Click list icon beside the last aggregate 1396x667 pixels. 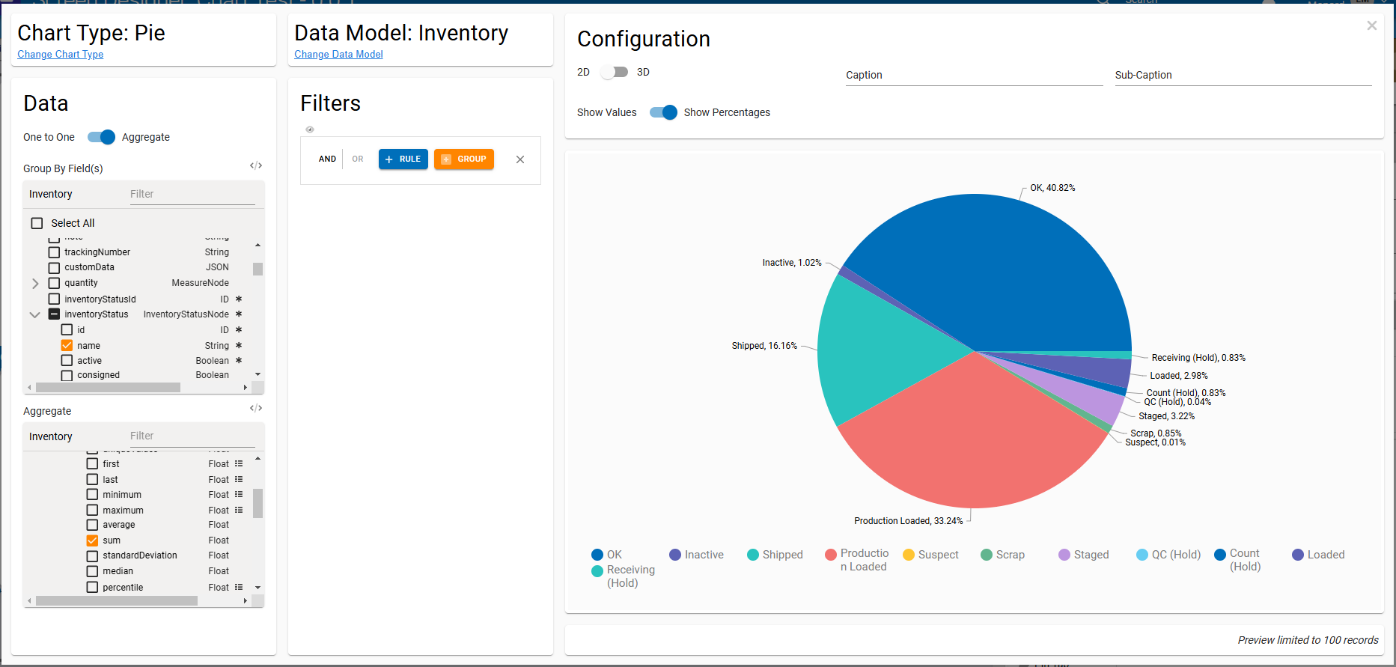[239, 480]
